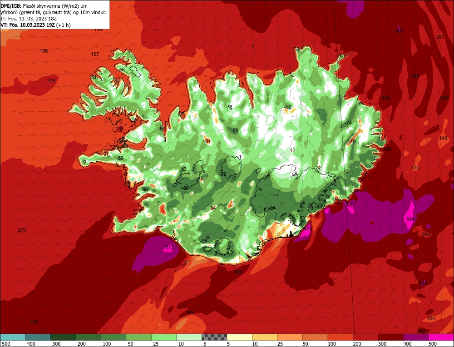Click the light green legend swatch between -25 and -10

[164, 337]
